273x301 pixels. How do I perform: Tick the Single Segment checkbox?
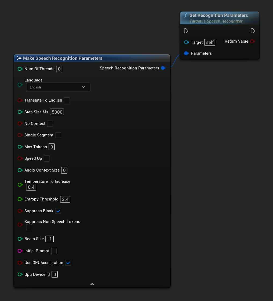click(x=58, y=135)
